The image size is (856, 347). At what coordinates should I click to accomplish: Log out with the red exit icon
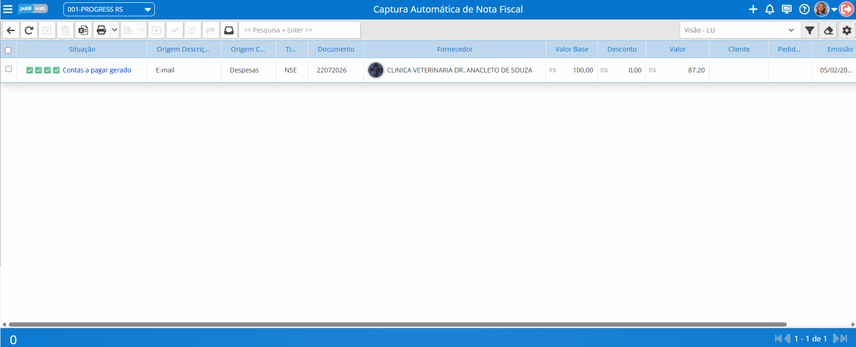[x=846, y=9]
